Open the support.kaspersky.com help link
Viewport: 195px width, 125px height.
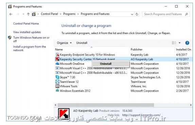tap(141, 115)
